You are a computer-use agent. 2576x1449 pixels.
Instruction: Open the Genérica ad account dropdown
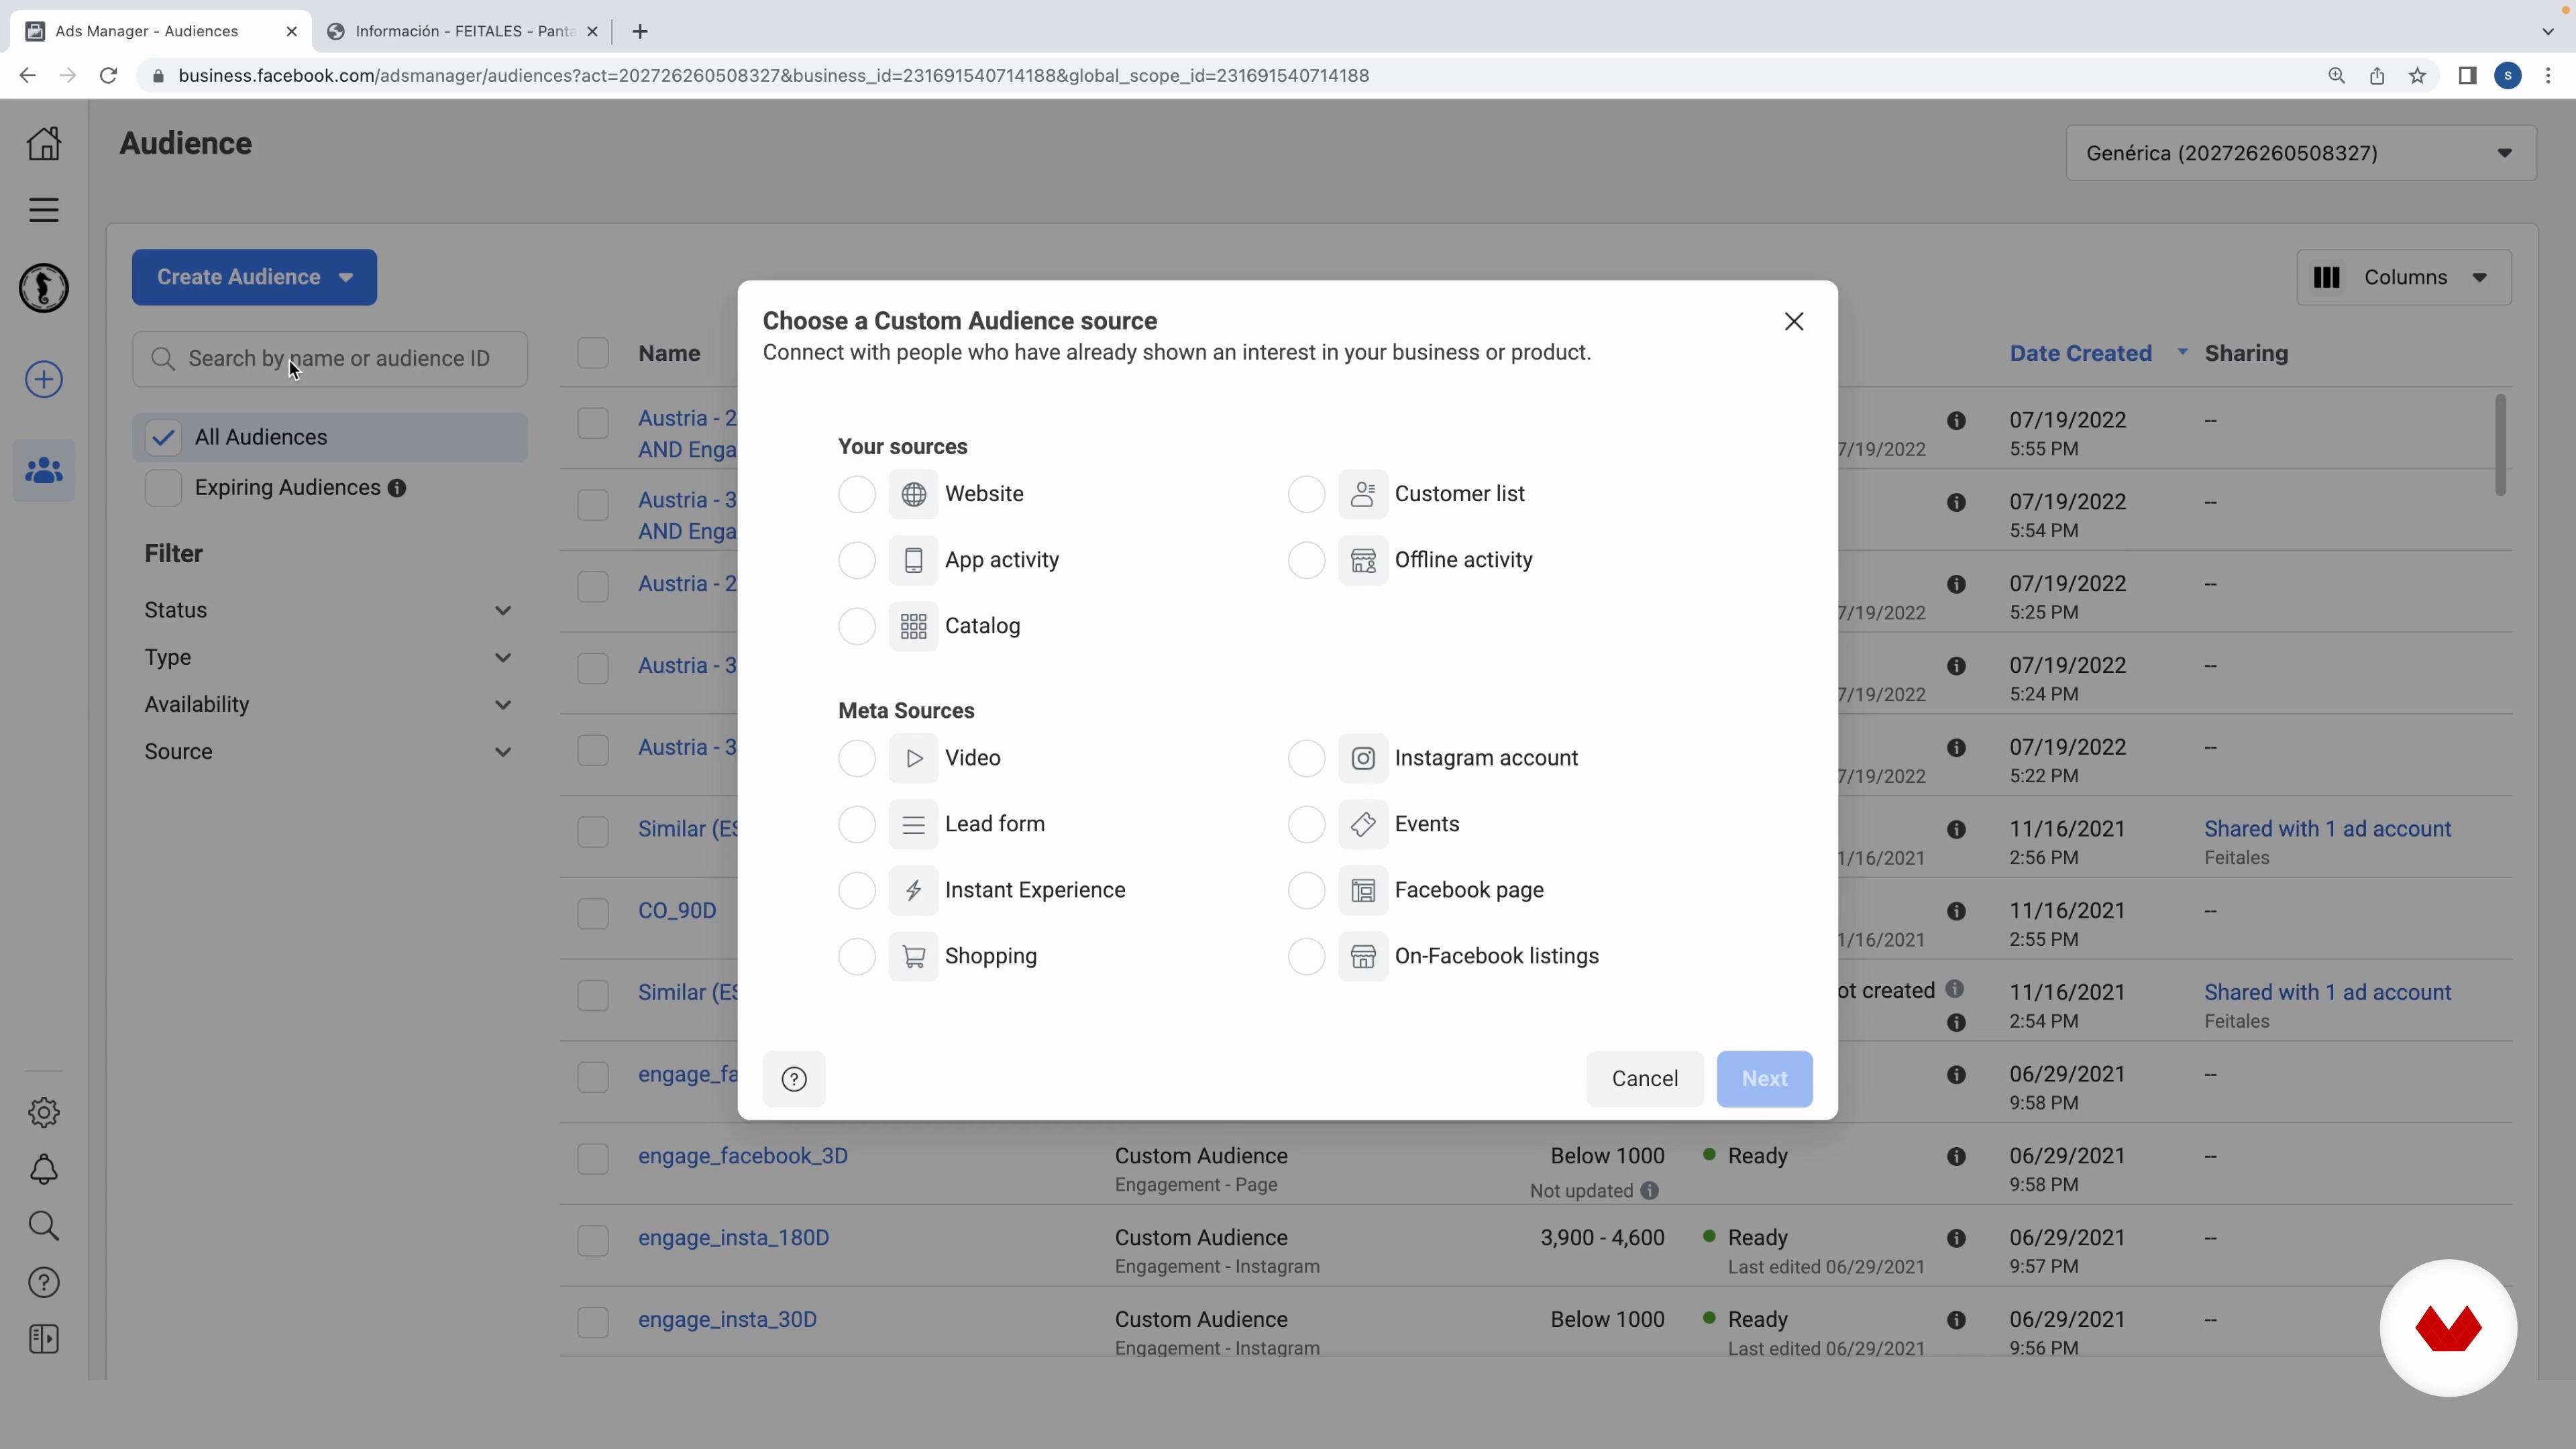(2301, 153)
